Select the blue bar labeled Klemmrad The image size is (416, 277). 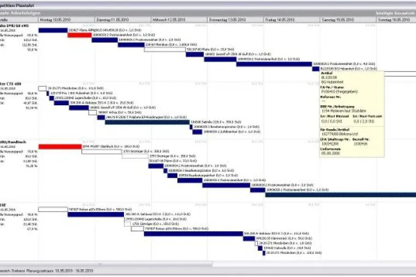pos(249,239)
